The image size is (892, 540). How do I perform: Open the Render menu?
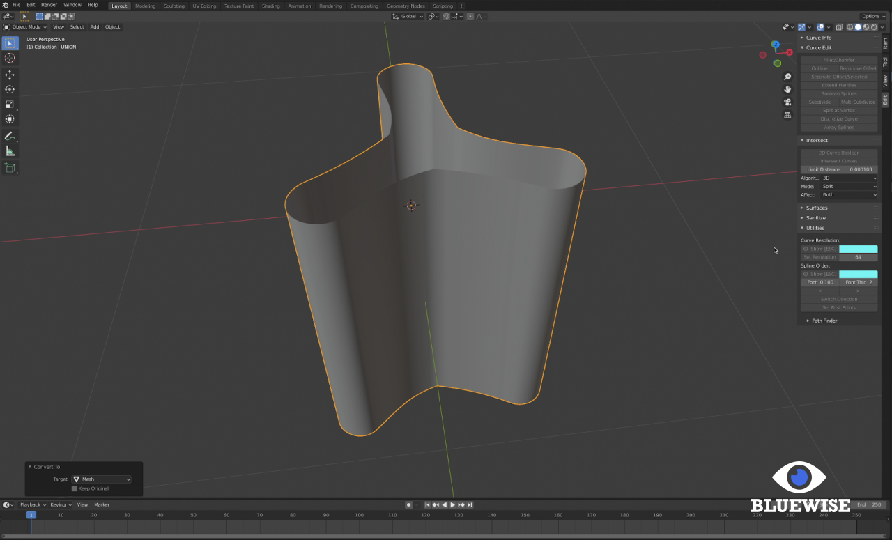[49, 5]
